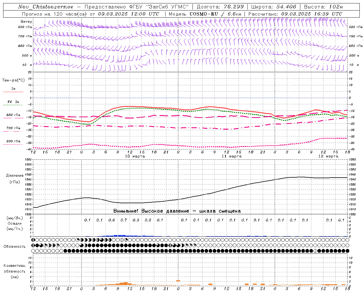The width and height of the screenshot is (364, 291).
Task: Click the (км) convective cloud unit label
Action: [15, 277]
